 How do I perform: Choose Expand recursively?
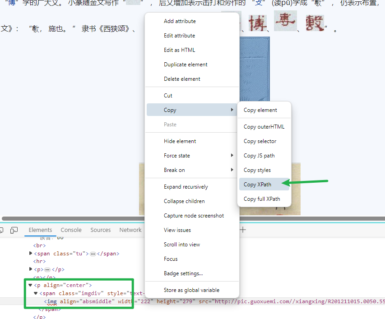[x=192, y=187]
